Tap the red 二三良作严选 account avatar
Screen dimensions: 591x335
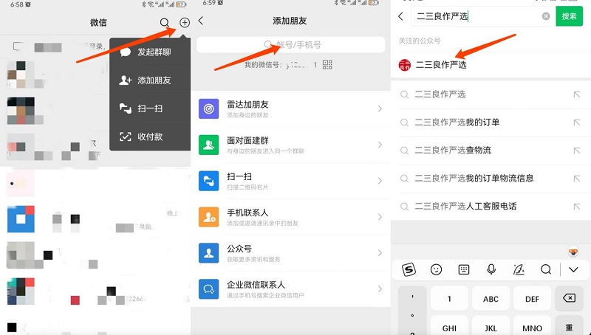(x=405, y=65)
